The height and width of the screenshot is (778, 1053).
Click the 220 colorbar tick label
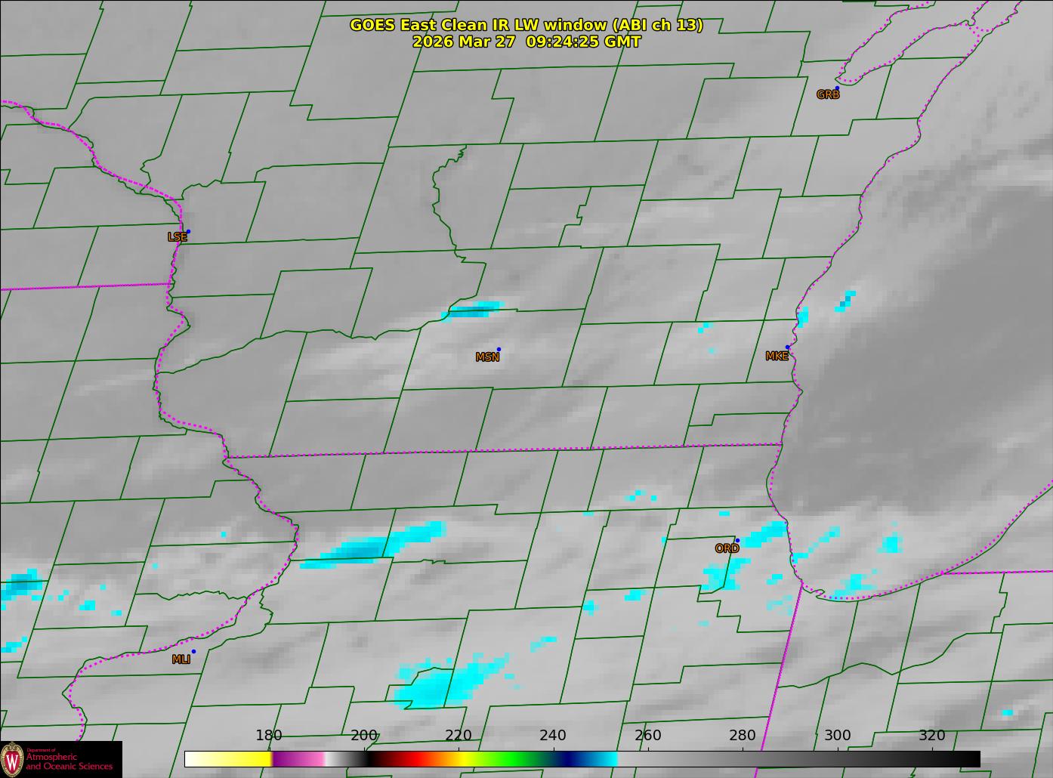point(459,736)
